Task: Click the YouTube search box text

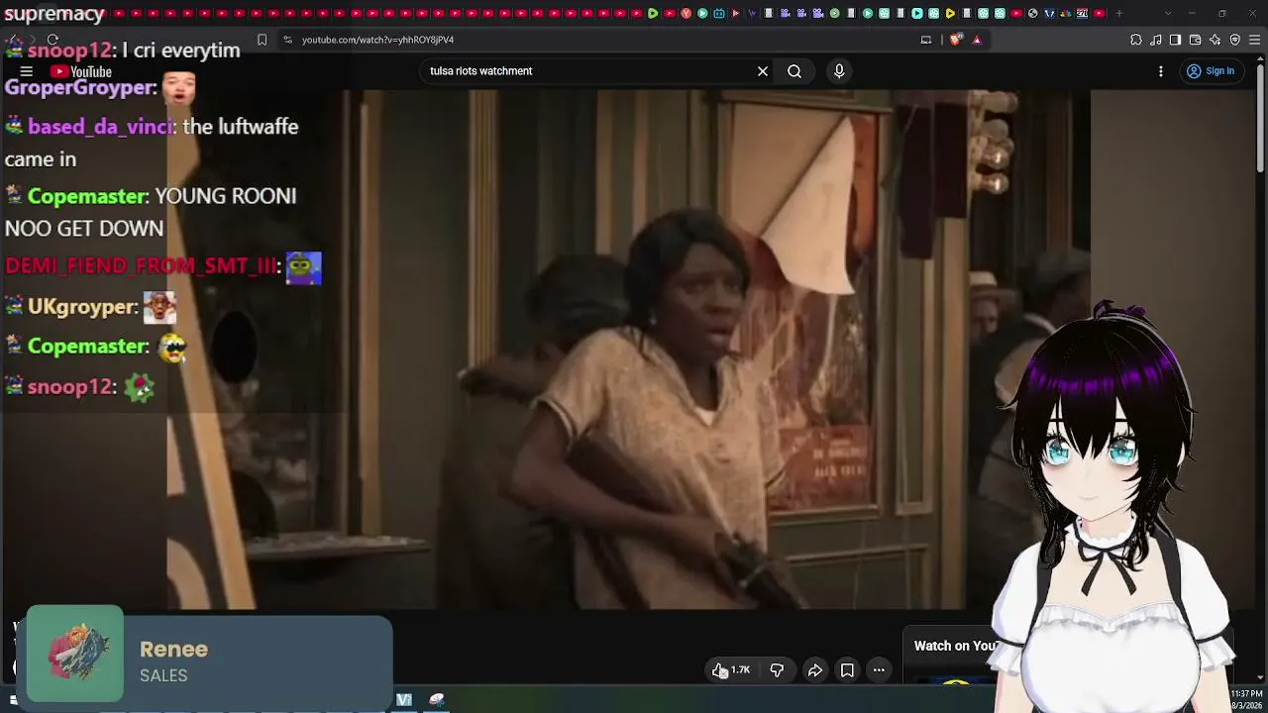Action: (481, 71)
